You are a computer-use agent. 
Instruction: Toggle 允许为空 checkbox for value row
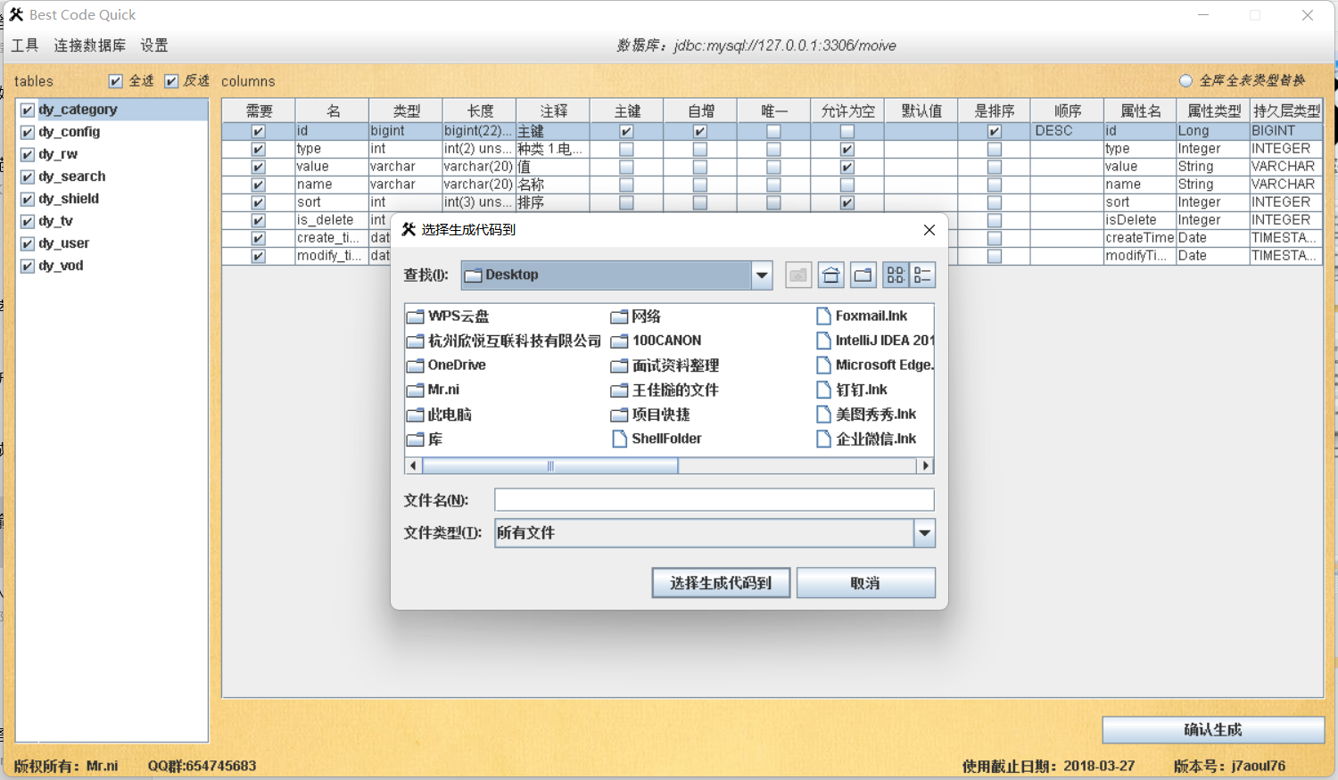(847, 167)
